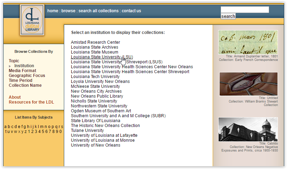Browse collections by Geographic Focus

pyautogui.click(x=27, y=76)
